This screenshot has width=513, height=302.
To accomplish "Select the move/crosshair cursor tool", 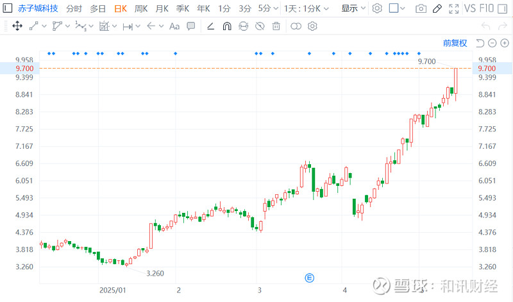I will coord(17,26).
